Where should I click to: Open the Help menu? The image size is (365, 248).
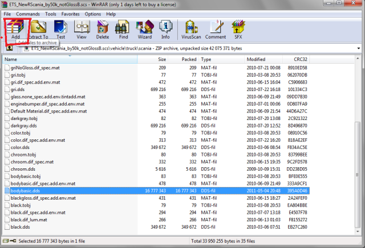click(111, 14)
